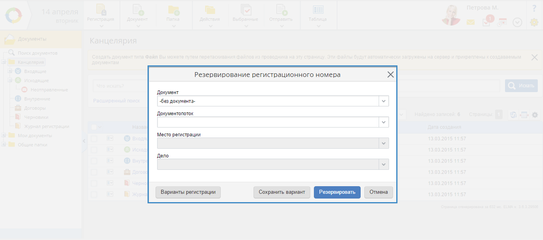Open the settings gear in header
The height and width of the screenshot is (240, 543).
coord(534,22)
